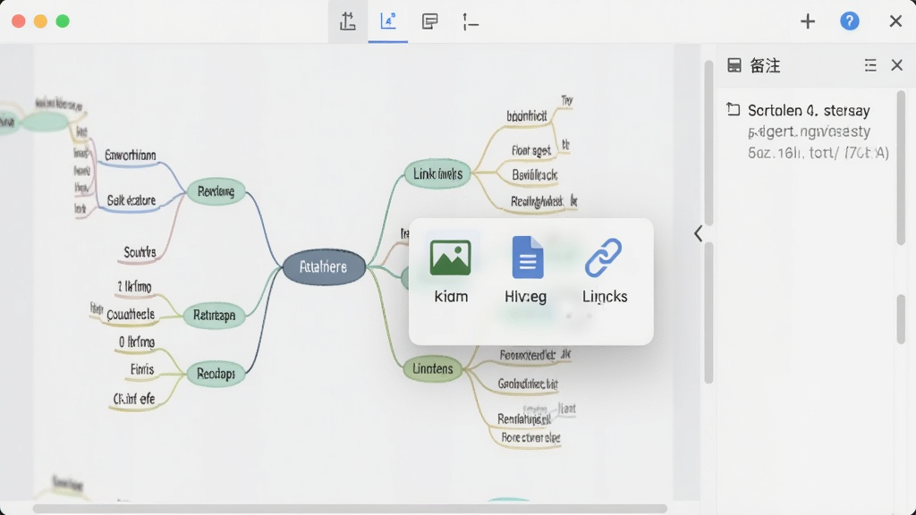Screen dimensions: 916x515
Task: Click the Couatteels branch label
Action: 131,314
